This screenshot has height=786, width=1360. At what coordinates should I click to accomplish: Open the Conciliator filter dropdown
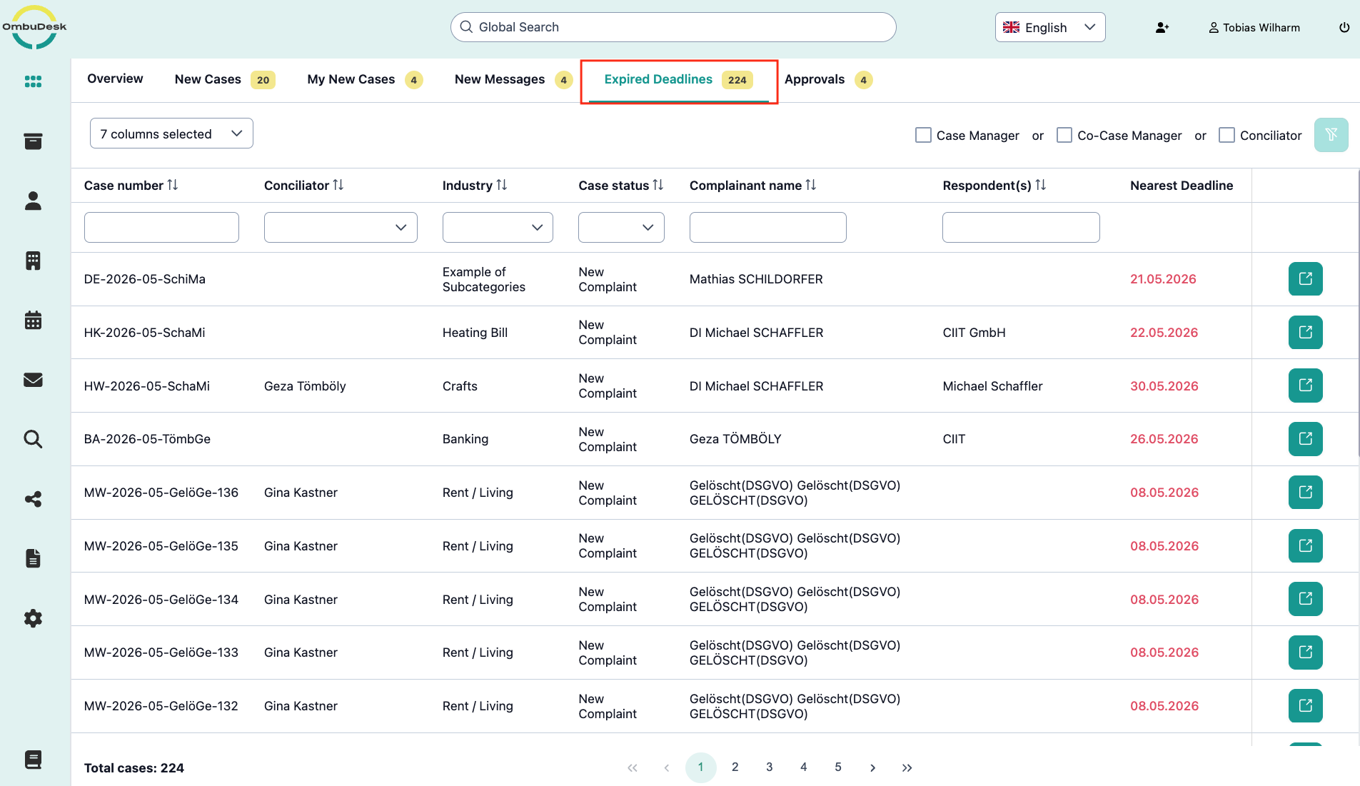point(341,227)
